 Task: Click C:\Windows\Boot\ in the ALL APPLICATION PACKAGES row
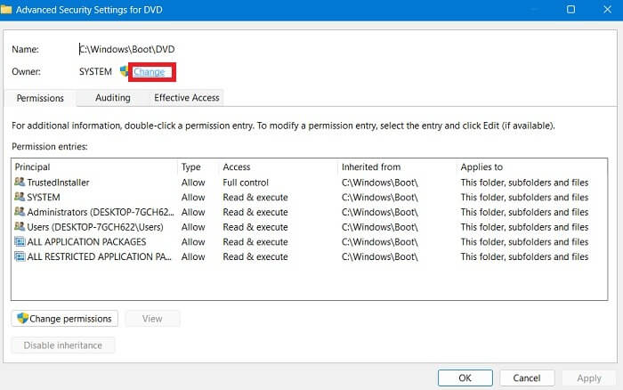pos(379,241)
